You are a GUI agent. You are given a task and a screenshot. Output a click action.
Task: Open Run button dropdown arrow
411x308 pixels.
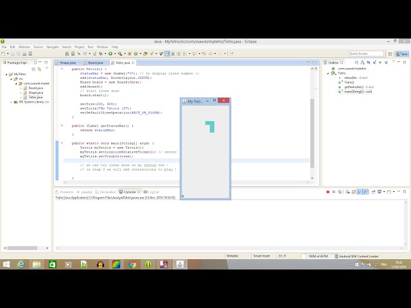[115, 54]
